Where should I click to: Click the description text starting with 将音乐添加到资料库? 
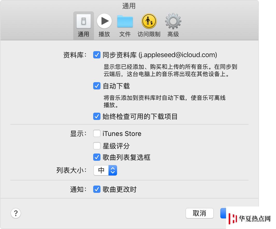[164, 101]
